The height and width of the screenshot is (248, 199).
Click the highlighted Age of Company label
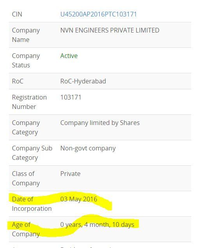(26, 229)
